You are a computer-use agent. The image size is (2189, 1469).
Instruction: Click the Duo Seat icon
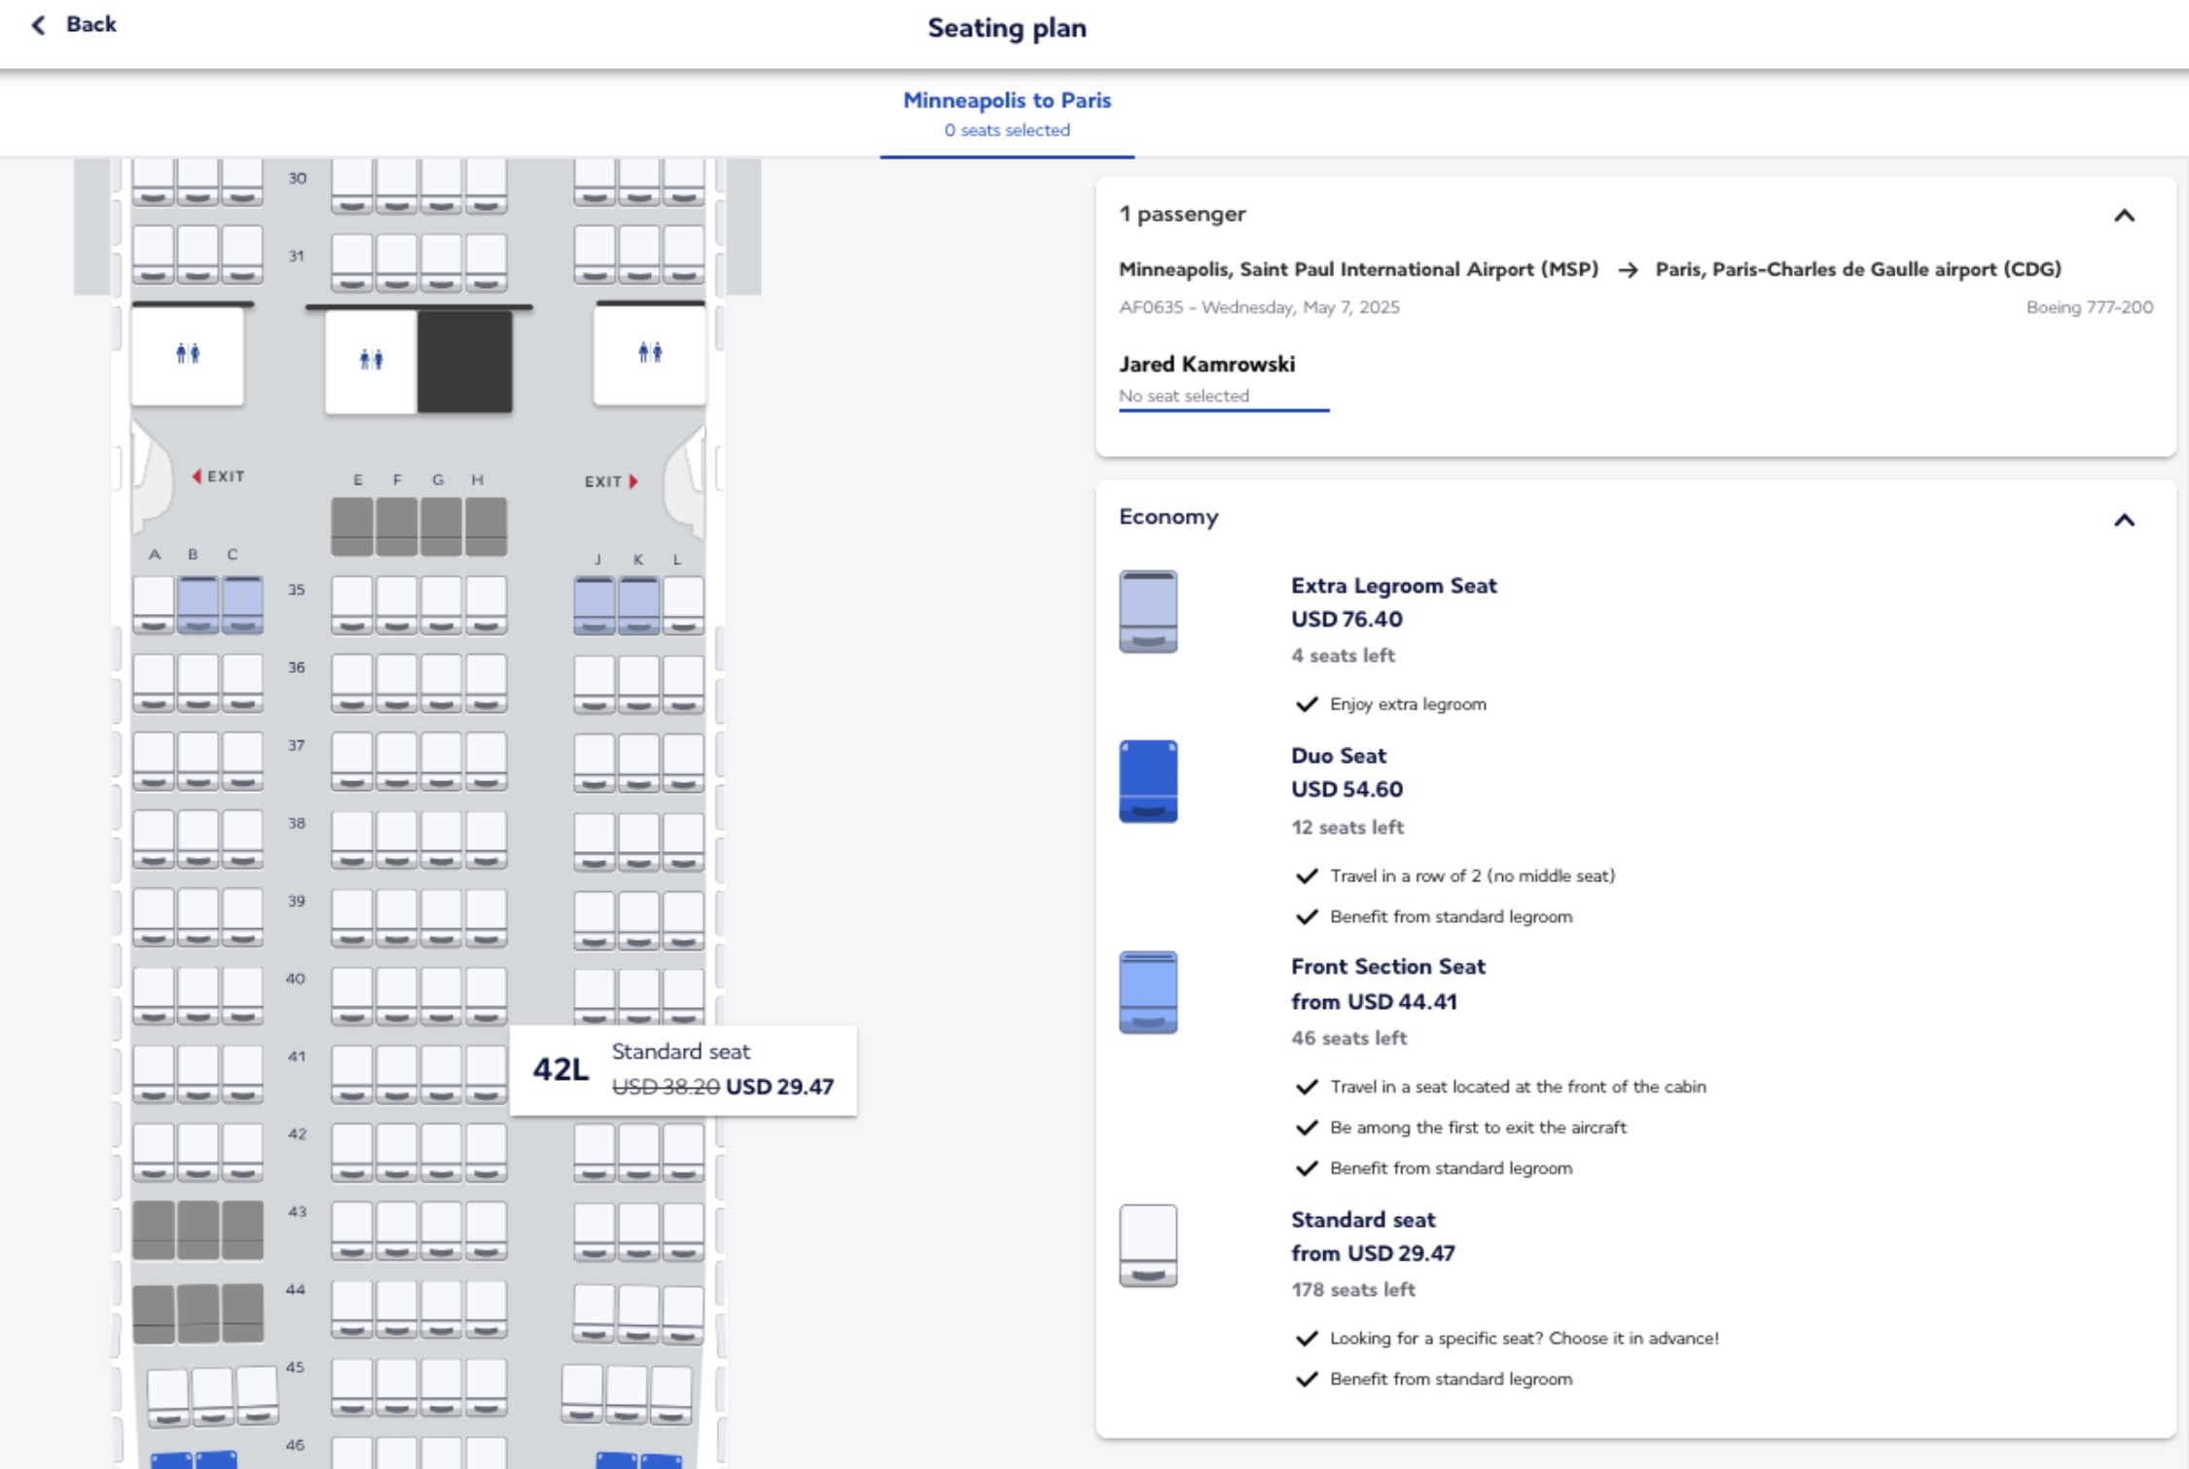coord(1150,783)
